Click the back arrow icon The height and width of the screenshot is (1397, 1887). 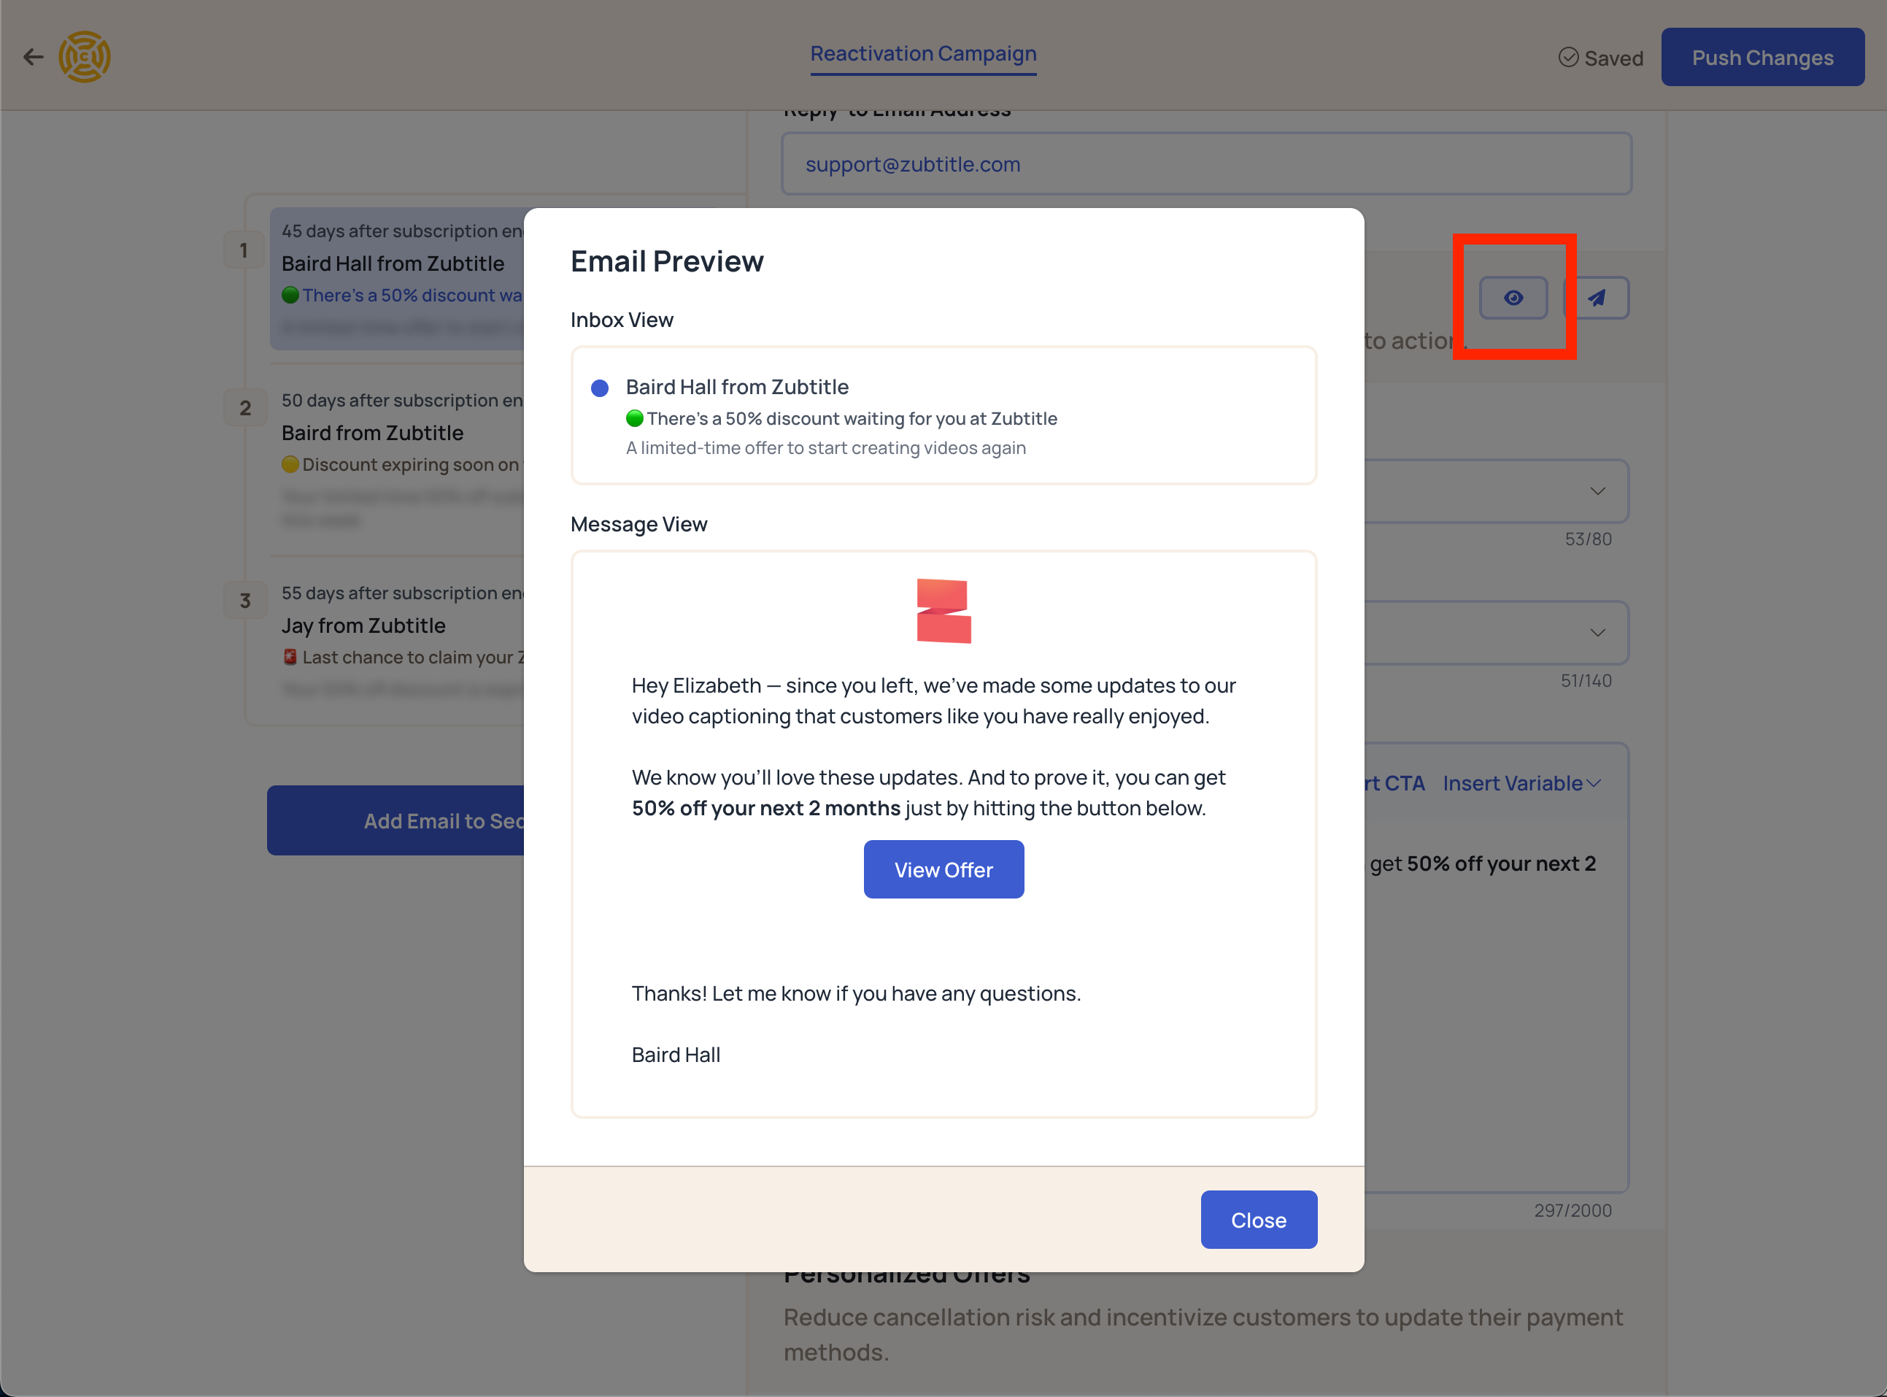point(33,57)
